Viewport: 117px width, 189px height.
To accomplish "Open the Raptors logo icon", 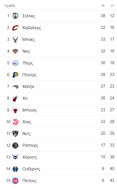I will pyautogui.click(x=15, y=146).
